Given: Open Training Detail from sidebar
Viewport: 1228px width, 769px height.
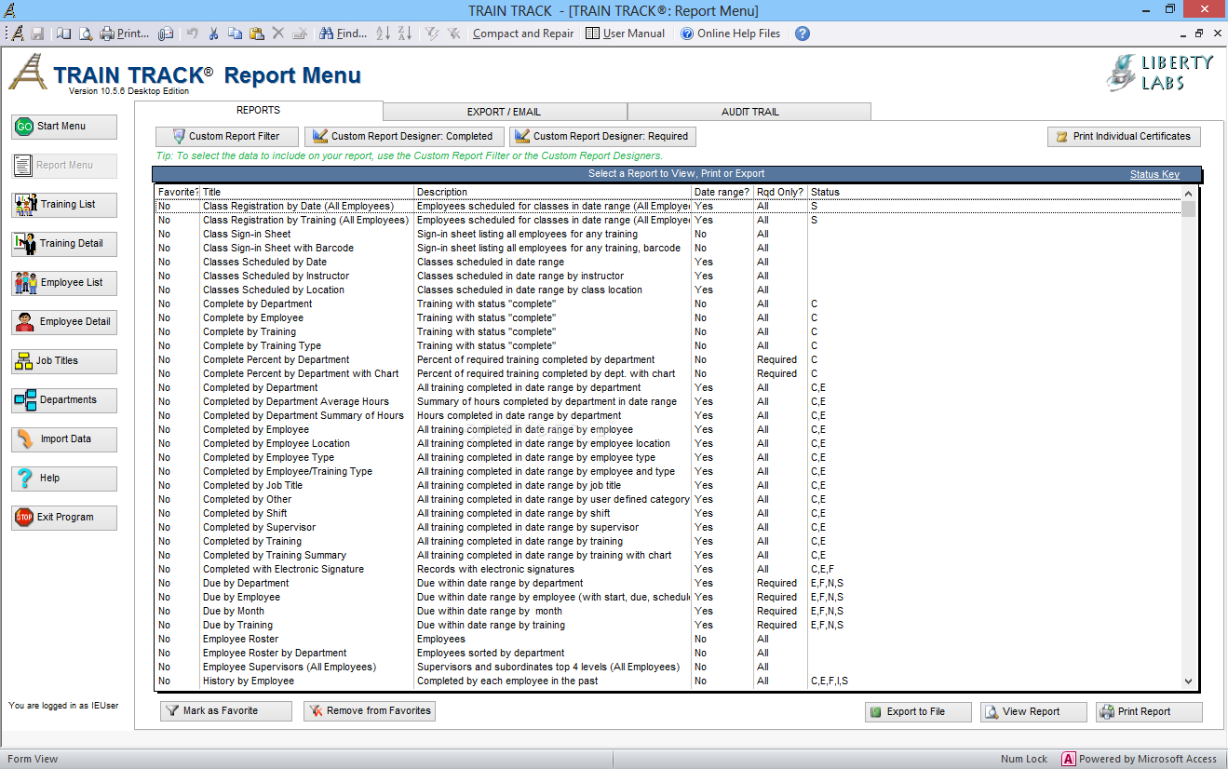Looking at the screenshot, I should coord(64,244).
